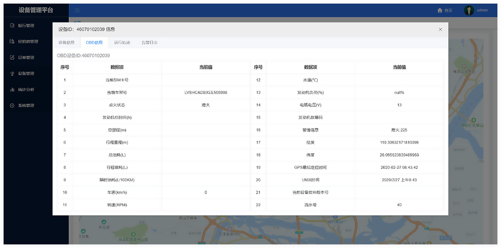Click the admin username
Image resolution: width=501 pixels, height=248 pixels.
point(482,10)
